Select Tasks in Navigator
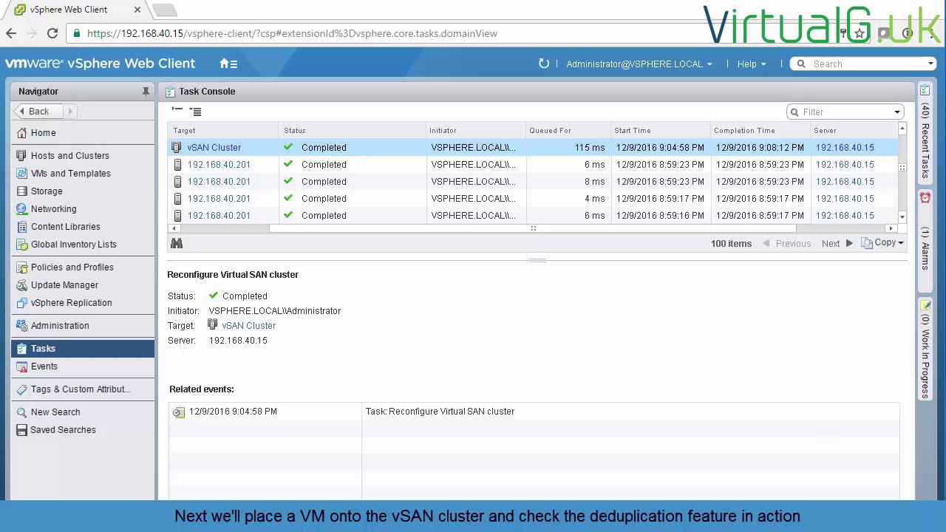Viewport: 946px width, 532px height. click(x=82, y=349)
